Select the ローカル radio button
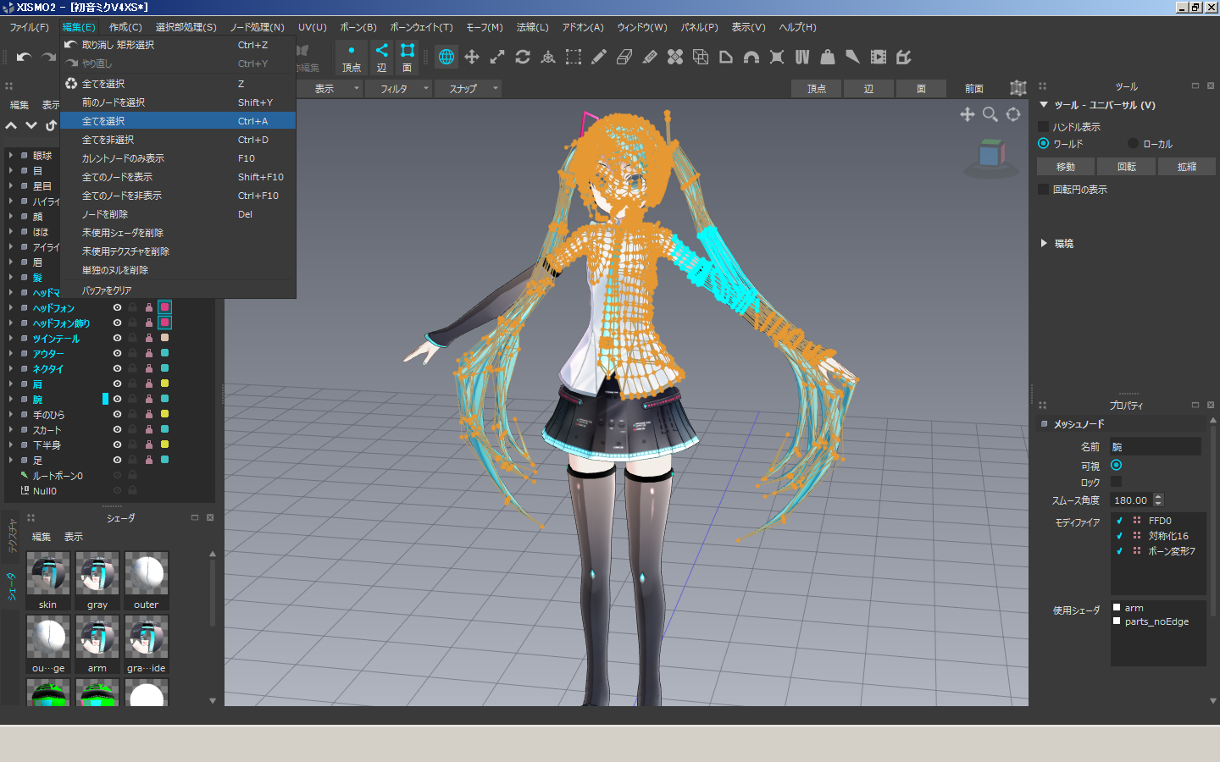This screenshot has height=762, width=1220. coord(1133,143)
